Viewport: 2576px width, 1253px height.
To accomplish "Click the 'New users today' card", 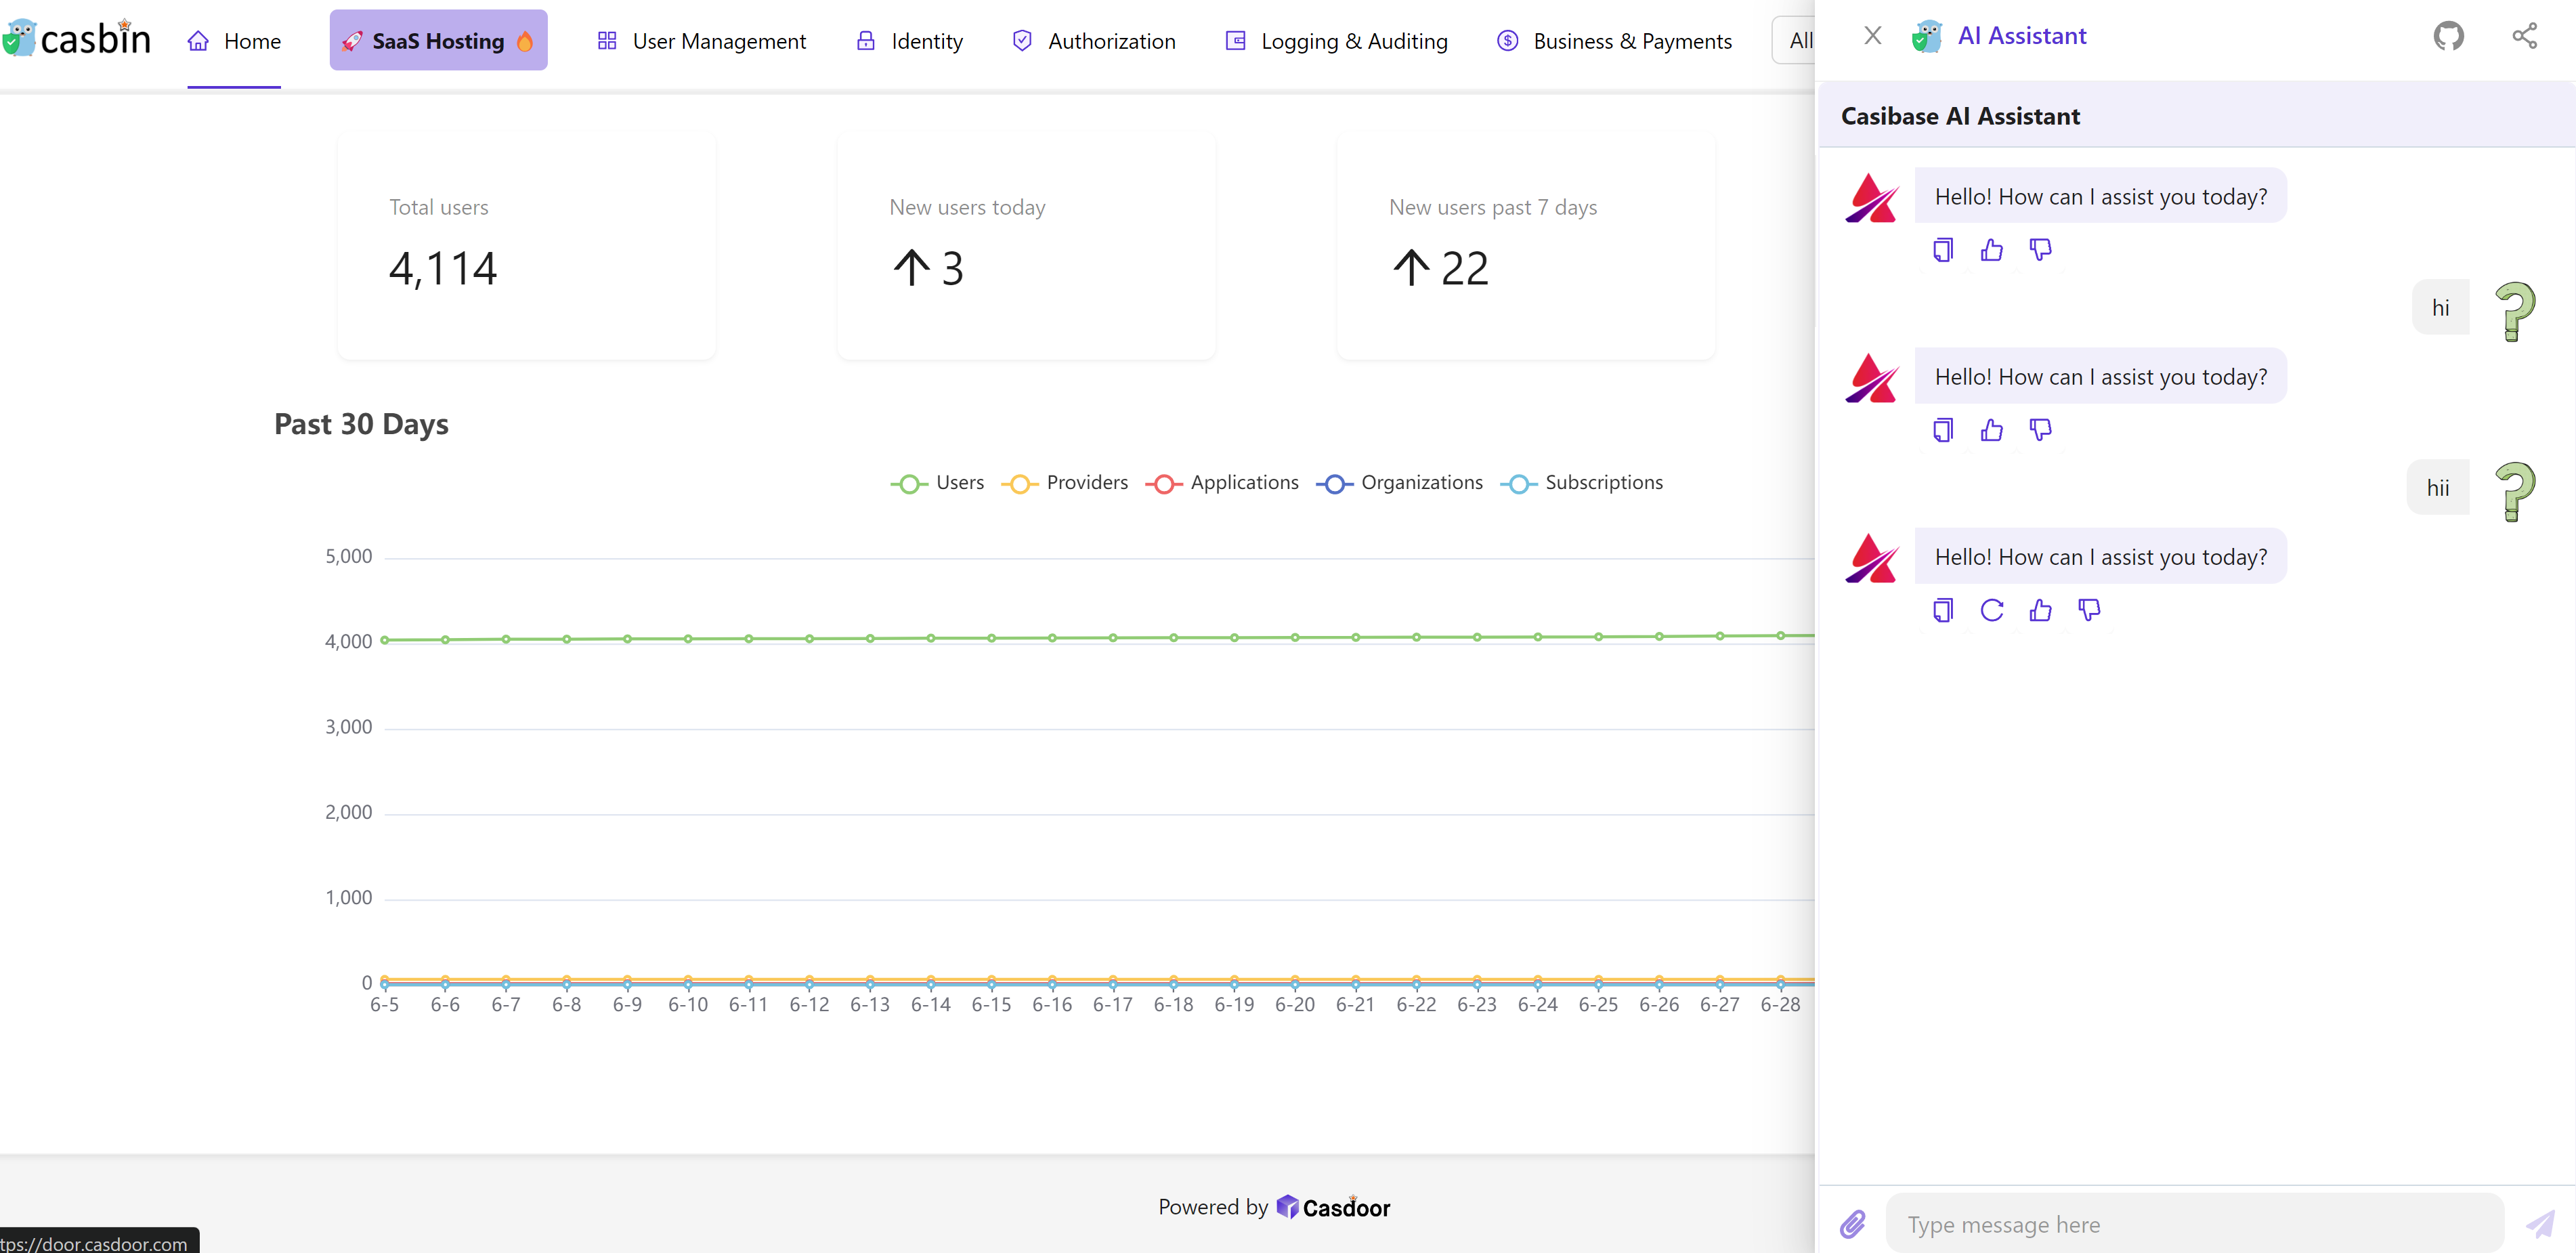I will (1026, 247).
